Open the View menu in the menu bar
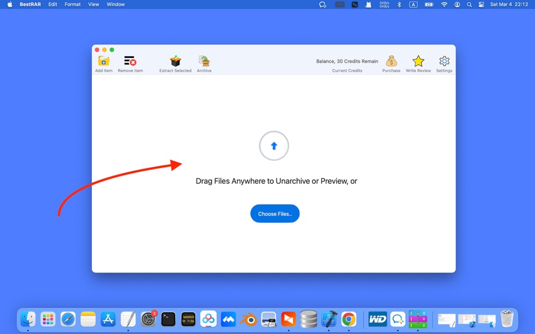This screenshot has width=535, height=334. coord(93,4)
